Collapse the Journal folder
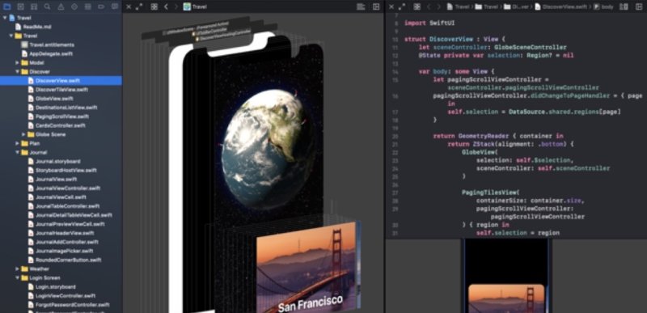647x313 pixels. click(17, 153)
